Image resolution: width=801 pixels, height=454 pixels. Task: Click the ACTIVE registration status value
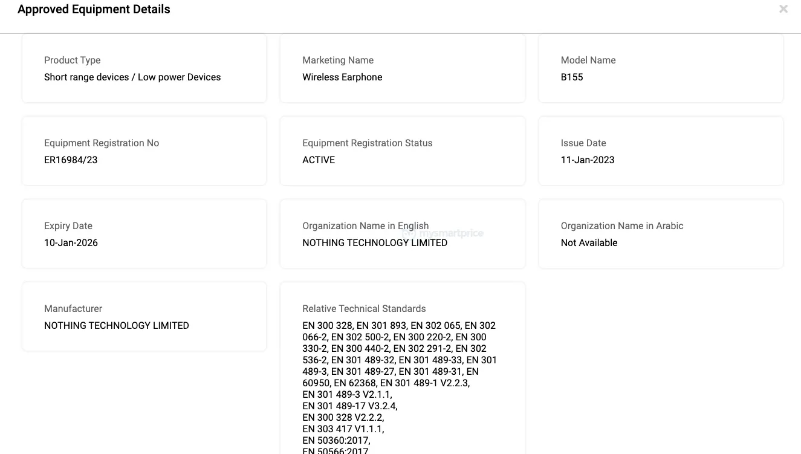point(319,160)
